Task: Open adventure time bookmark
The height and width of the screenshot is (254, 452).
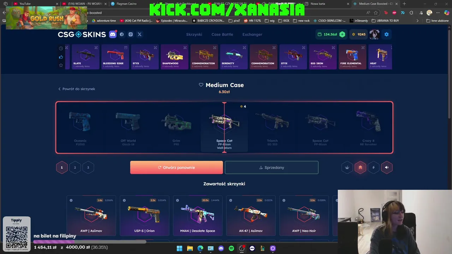Action: pyautogui.click(x=104, y=20)
